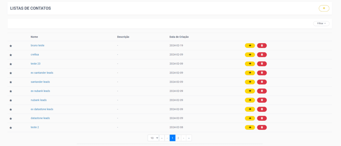Delete ex nubank leads via trash button
This screenshot has height=146, width=341.
(x=262, y=91)
